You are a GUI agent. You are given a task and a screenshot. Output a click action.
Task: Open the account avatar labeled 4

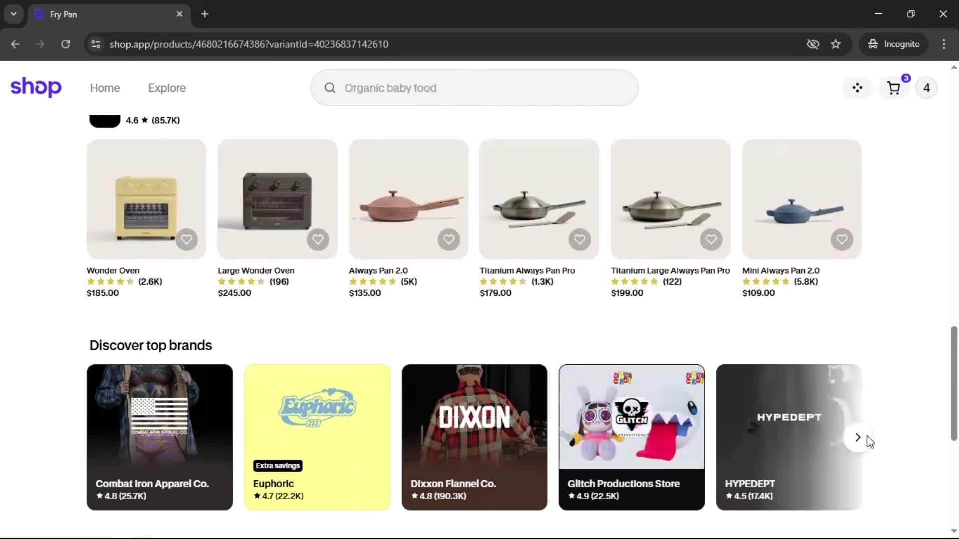pyautogui.click(x=926, y=88)
